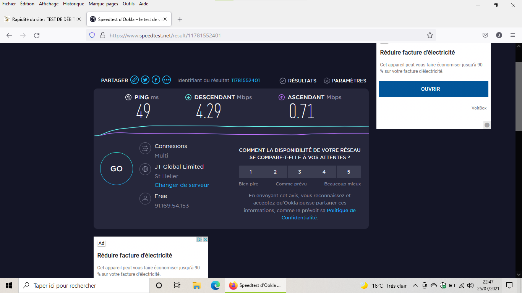522x293 pixels.
Task: Open a new tab with plus button
Action: point(180,19)
